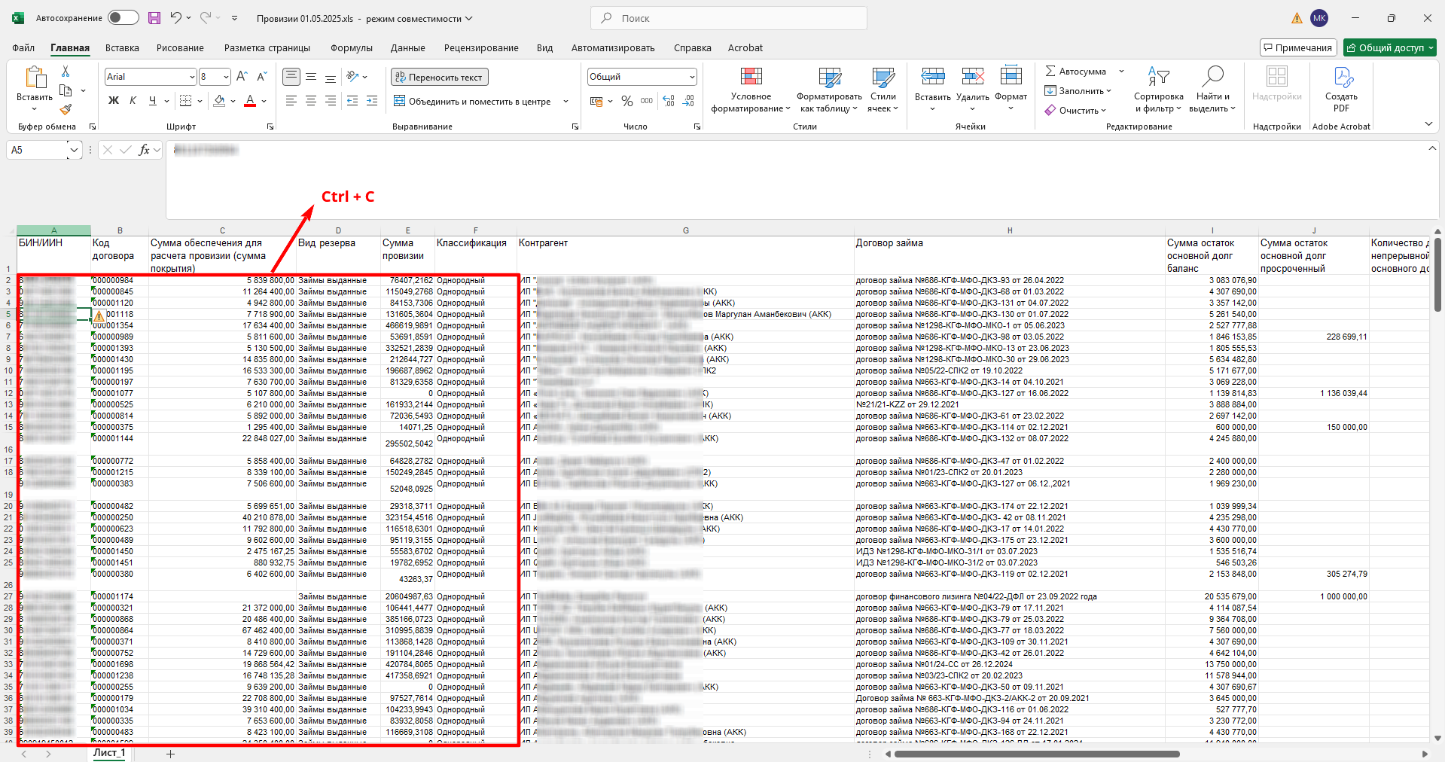Apply the yellow fill color bucket
This screenshot has width=1445, height=762.
pyautogui.click(x=219, y=101)
